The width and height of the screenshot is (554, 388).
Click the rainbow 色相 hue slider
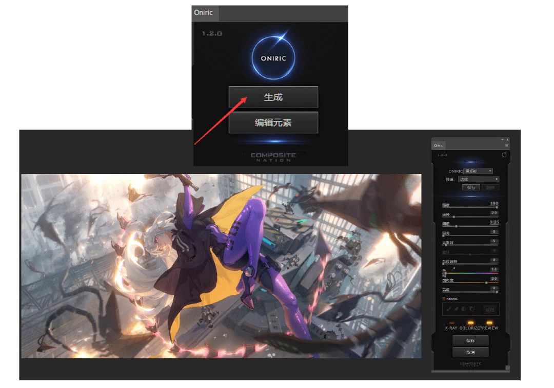point(470,273)
